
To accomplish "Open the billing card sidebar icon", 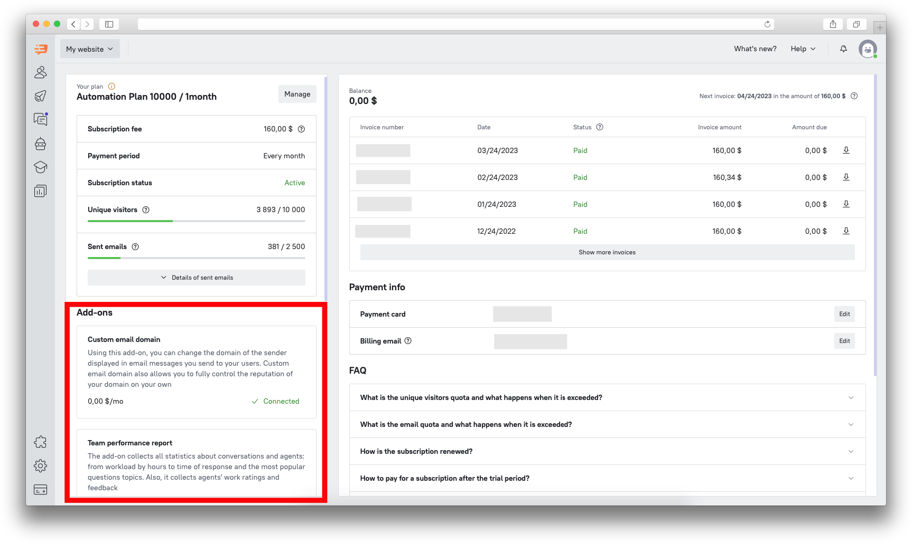I will click(41, 490).
